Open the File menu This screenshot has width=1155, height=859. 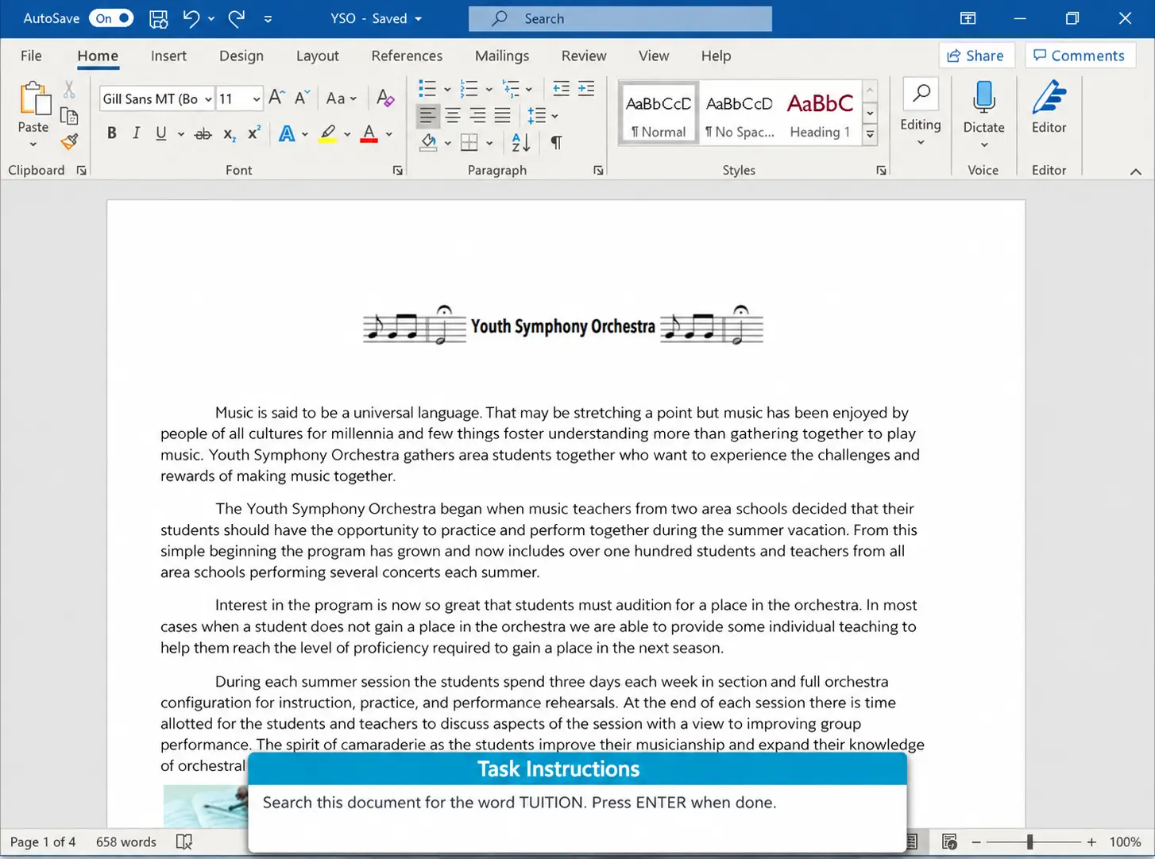point(31,56)
